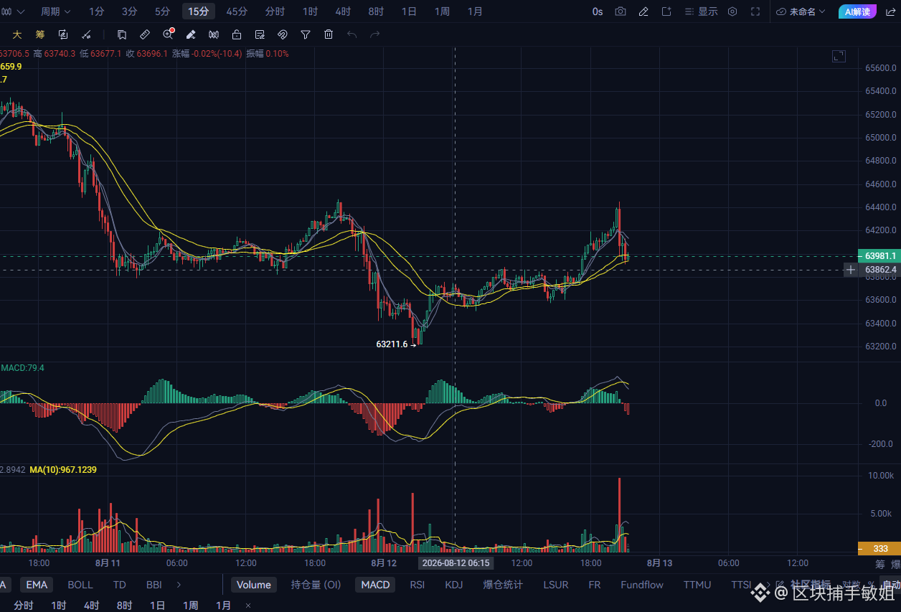Open chart settings hexagon icon
The height and width of the screenshot is (612, 901).
(732, 11)
